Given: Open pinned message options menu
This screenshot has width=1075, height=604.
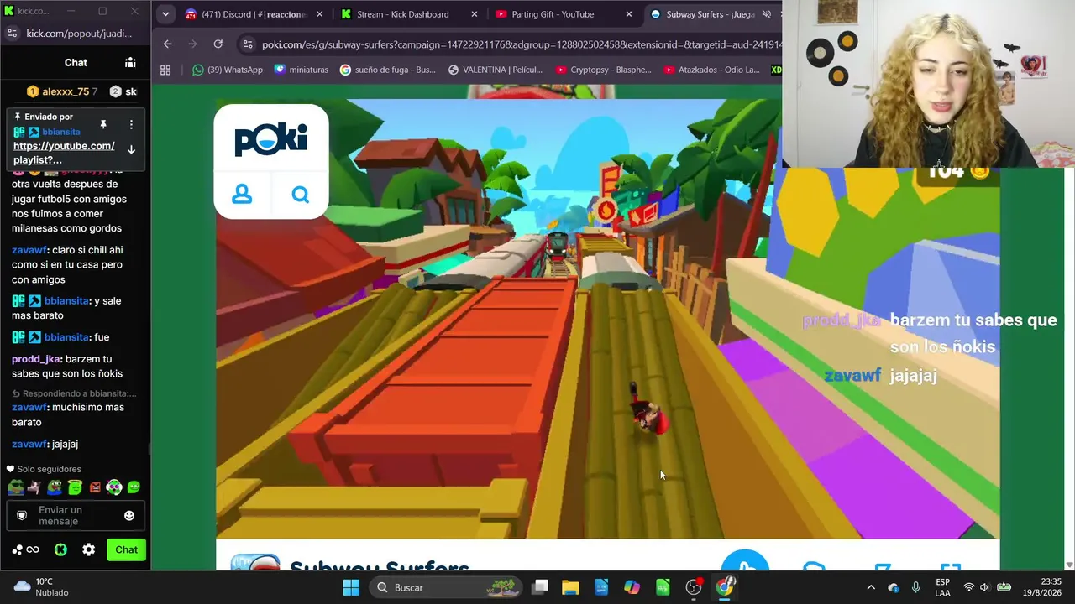Looking at the screenshot, I should pyautogui.click(x=131, y=124).
